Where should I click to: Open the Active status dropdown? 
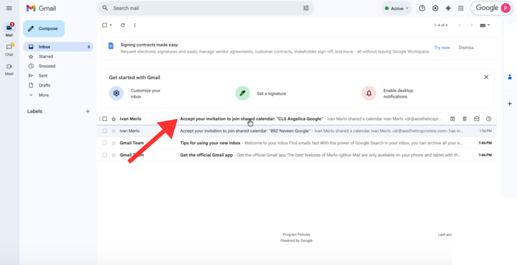[396, 8]
